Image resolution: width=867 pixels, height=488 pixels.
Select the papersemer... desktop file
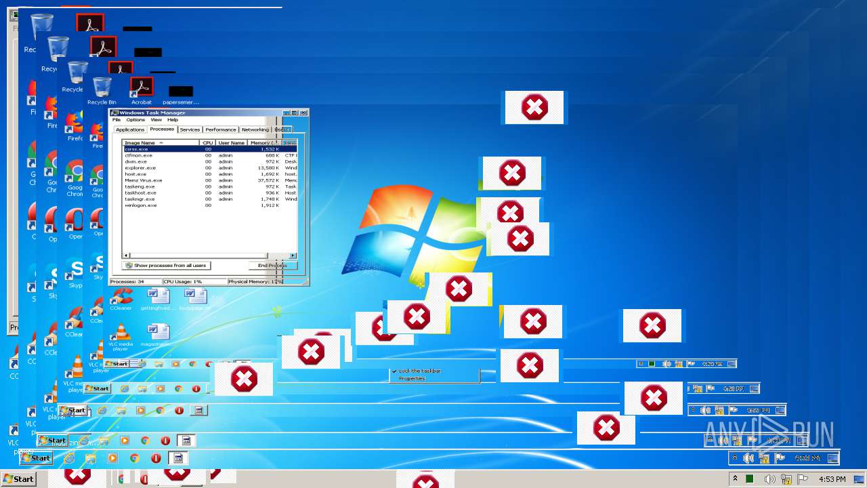point(181,94)
